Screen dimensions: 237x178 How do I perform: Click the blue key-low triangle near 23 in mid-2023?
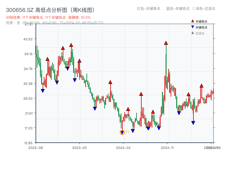point(95,109)
